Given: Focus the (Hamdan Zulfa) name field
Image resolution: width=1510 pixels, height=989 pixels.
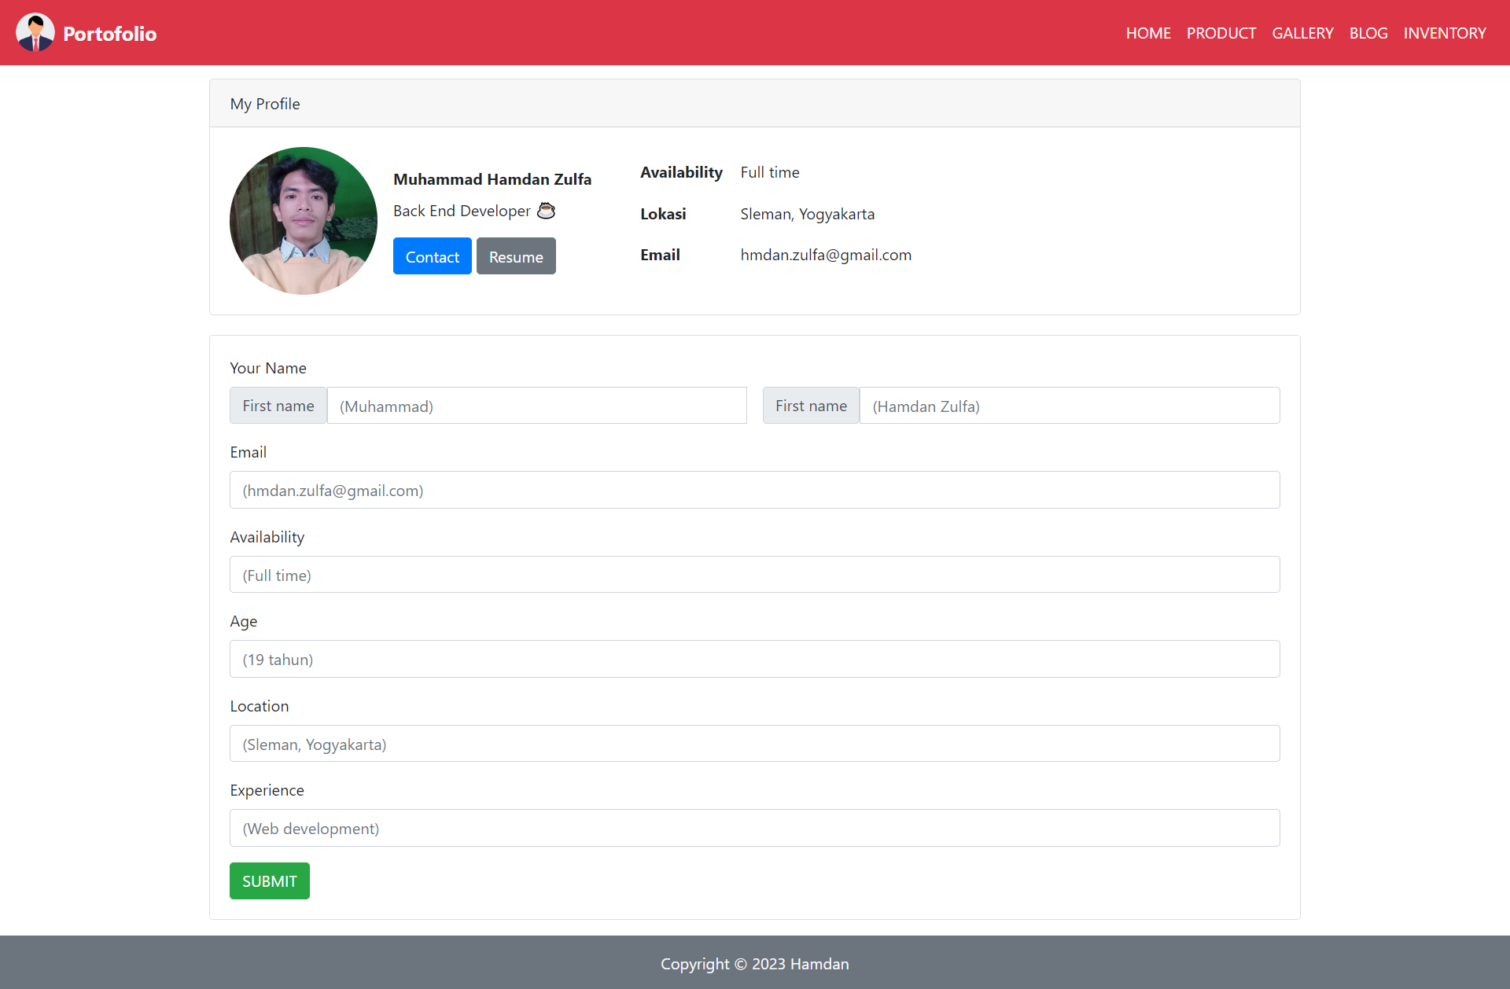Looking at the screenshot, I should click(1069, 406).
